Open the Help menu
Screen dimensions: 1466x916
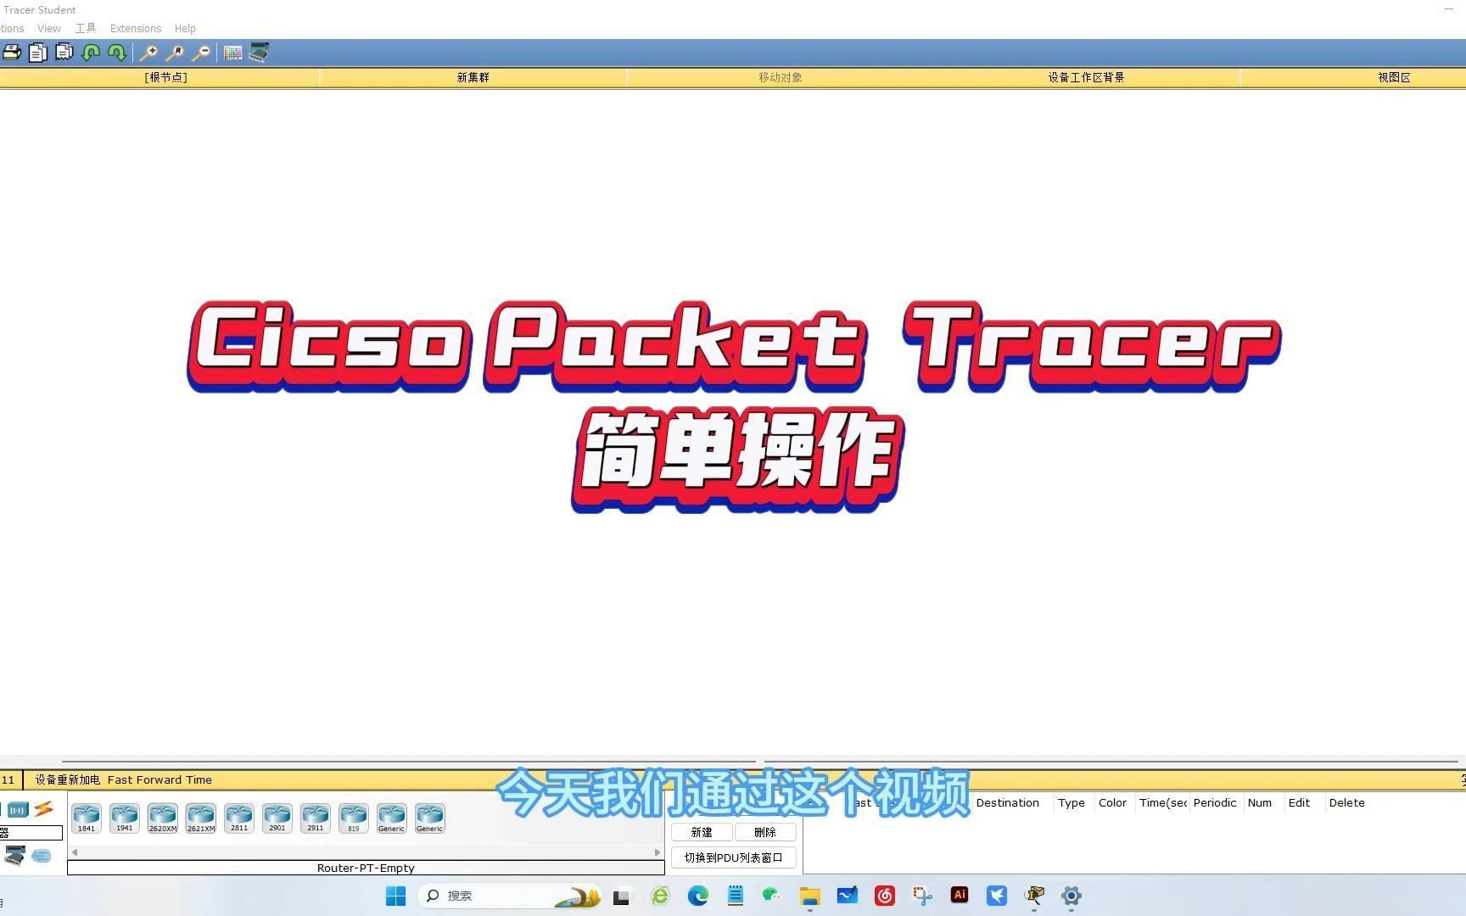185,28
